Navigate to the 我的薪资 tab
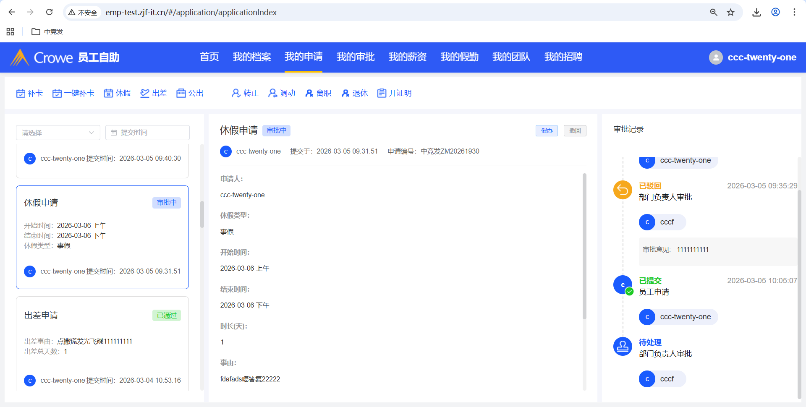Viewport: 806px width, 407px height. [x=408, y=57]
